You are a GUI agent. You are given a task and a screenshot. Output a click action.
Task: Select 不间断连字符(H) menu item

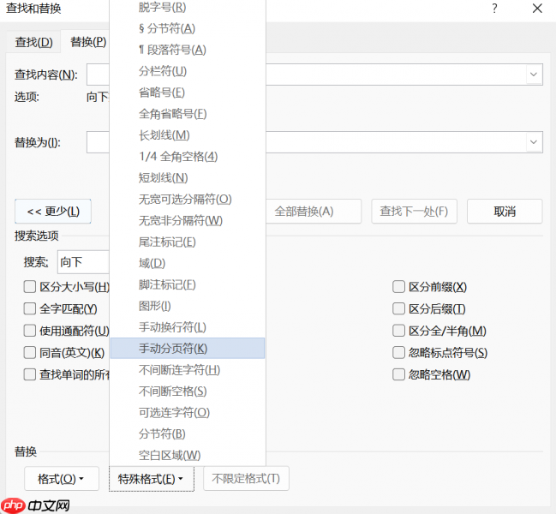188,370
